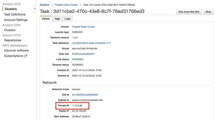This screenshot has width=215, height=120.
Task: Click the RUNNING last status value
Action: point(78,59)
